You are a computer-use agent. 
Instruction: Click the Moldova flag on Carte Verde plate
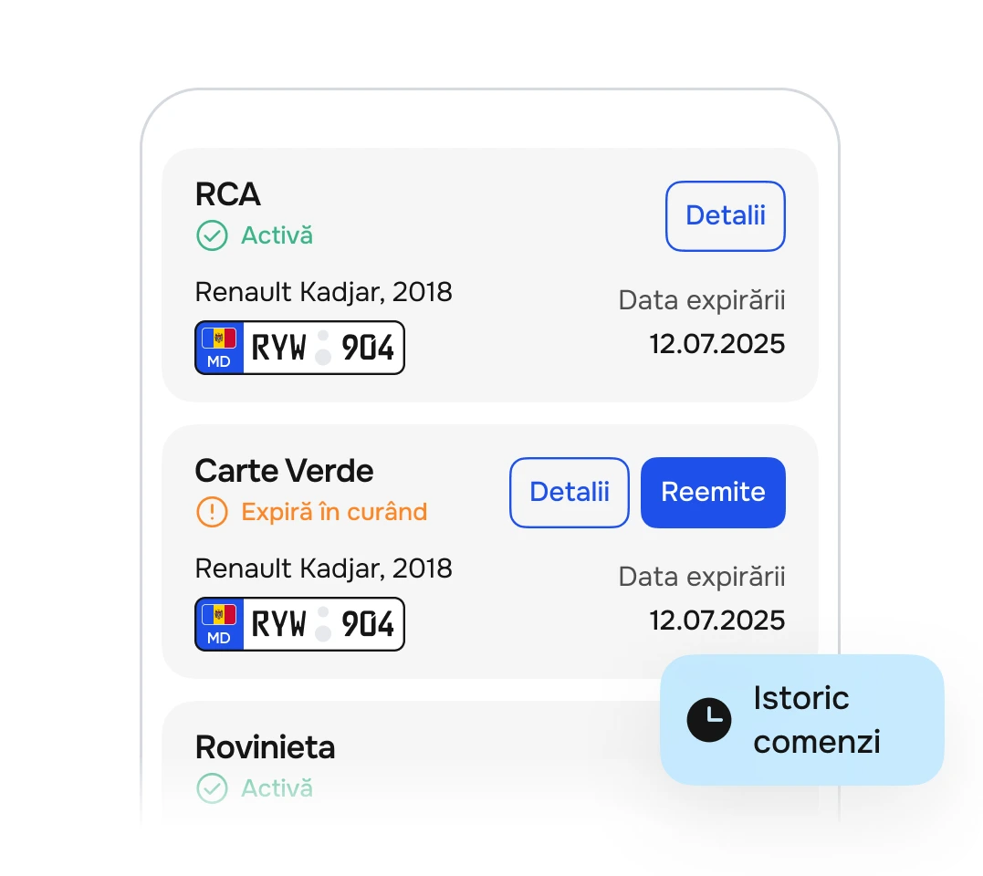(x=219, y=615)
